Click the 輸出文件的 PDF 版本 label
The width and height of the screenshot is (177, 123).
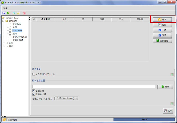click(x=43, y=99)
